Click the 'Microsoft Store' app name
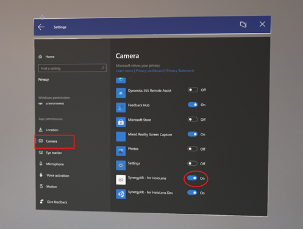This screenshot has width=303, height=229. click(140, 120)
